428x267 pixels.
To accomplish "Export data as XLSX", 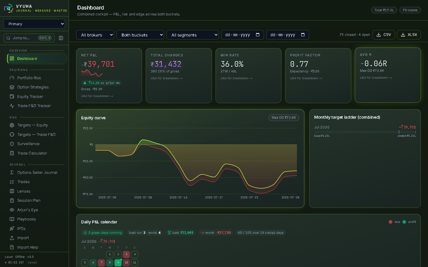I will tap(409, 35).
